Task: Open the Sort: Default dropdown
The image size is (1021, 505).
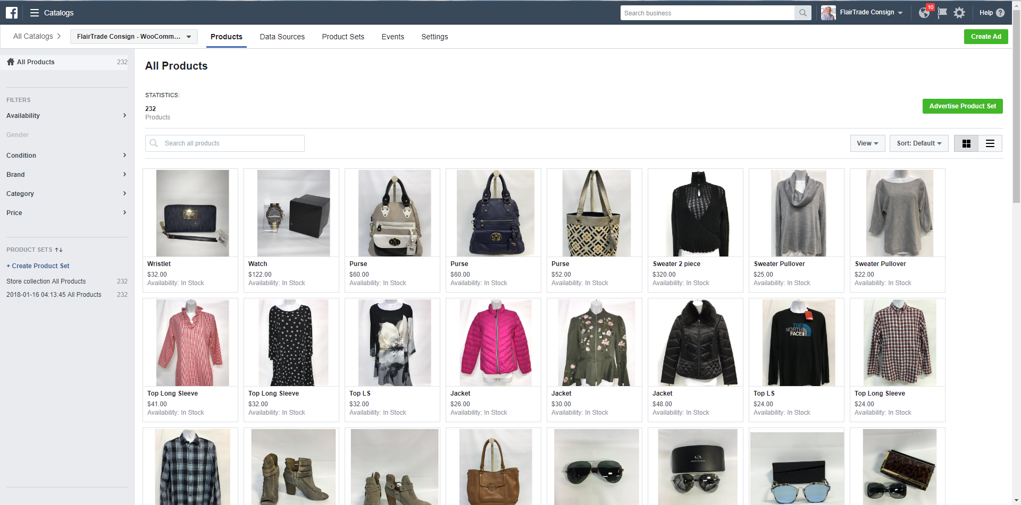Action: 919,143
